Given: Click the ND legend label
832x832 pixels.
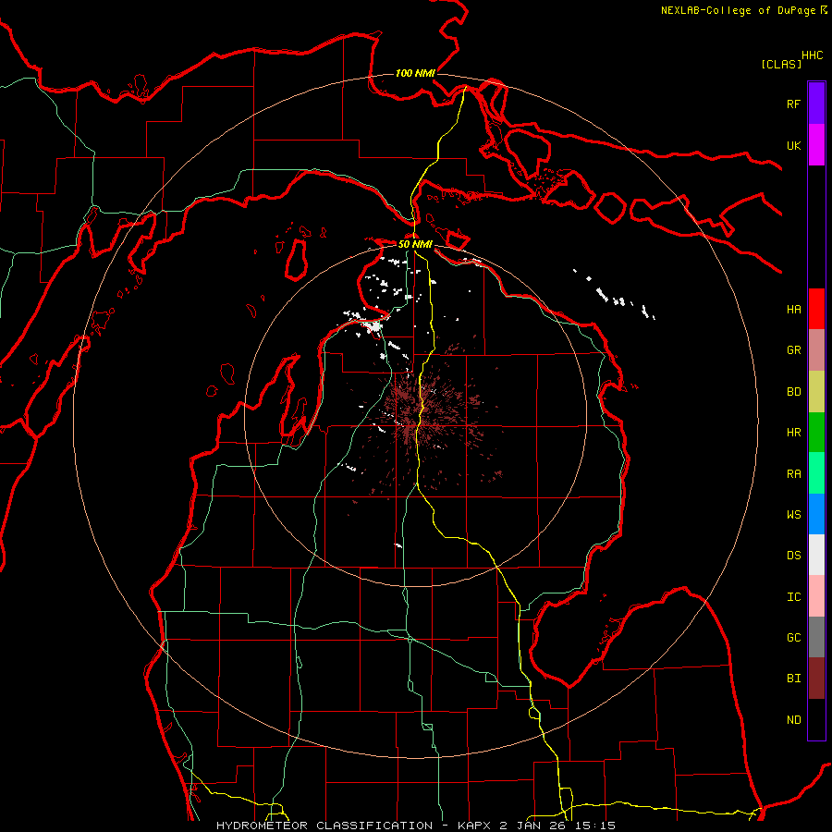Looking at the screenshot, I should point(793,720).
